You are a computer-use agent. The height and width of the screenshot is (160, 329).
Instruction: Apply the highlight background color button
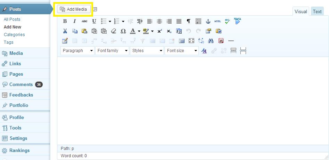[x=146, y=31]
